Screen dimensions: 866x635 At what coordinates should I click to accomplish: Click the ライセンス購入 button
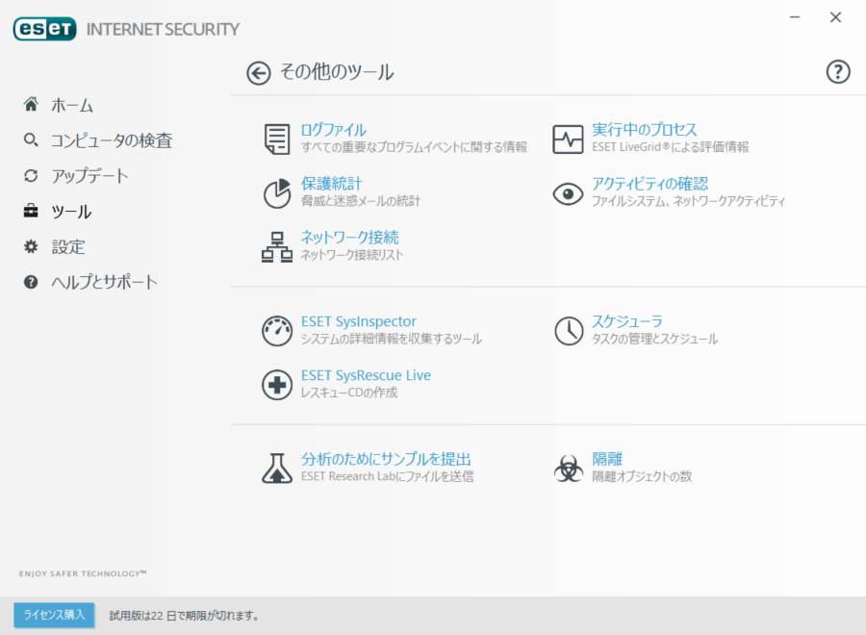click(54, 615)
